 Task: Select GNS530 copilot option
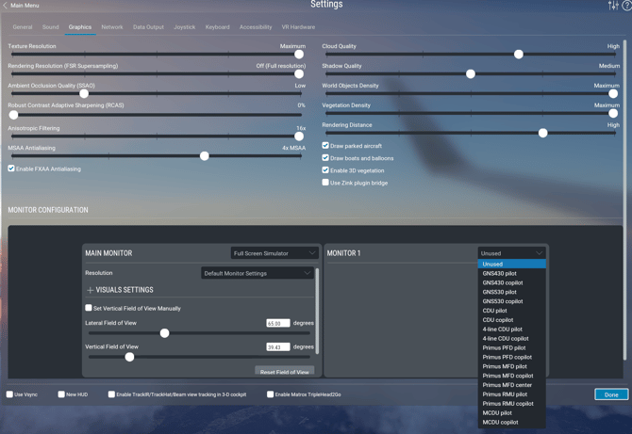click(512, 301)
